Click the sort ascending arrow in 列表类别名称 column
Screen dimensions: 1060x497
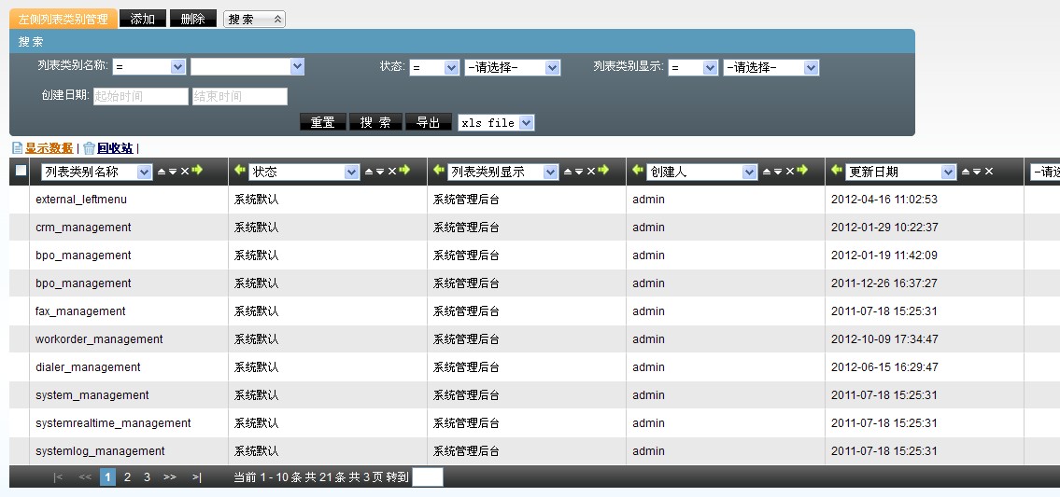tap(161, 172)
